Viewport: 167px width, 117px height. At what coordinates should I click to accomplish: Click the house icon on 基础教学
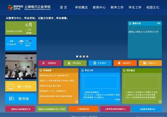click(x=119, y=63)
